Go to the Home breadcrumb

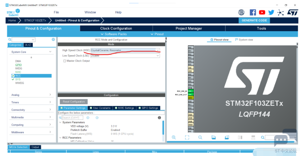coord(12,20)
